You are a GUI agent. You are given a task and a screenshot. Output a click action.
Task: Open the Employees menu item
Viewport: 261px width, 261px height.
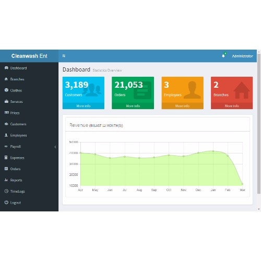point(29,135)
